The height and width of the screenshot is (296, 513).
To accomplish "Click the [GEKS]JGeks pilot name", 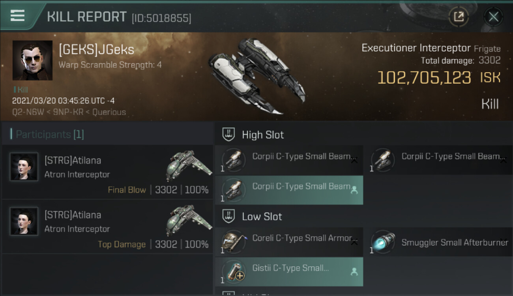I will coord(96,50).
